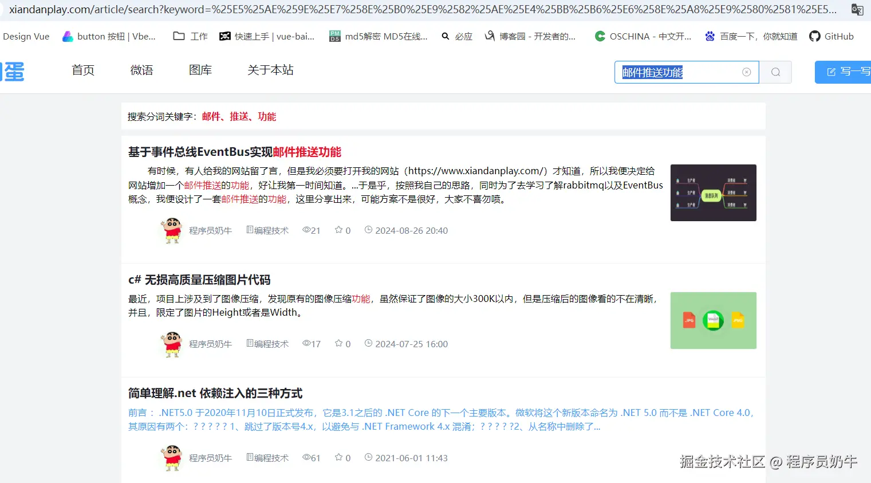Open article 简单理解.net 依赖注入的三种方式

coord(215,393)
